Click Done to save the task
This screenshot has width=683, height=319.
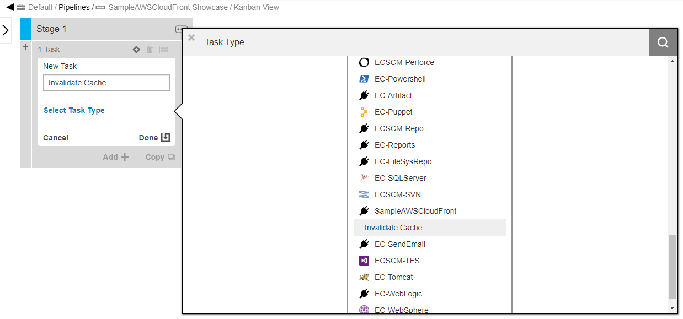click(x=154, y=138)
